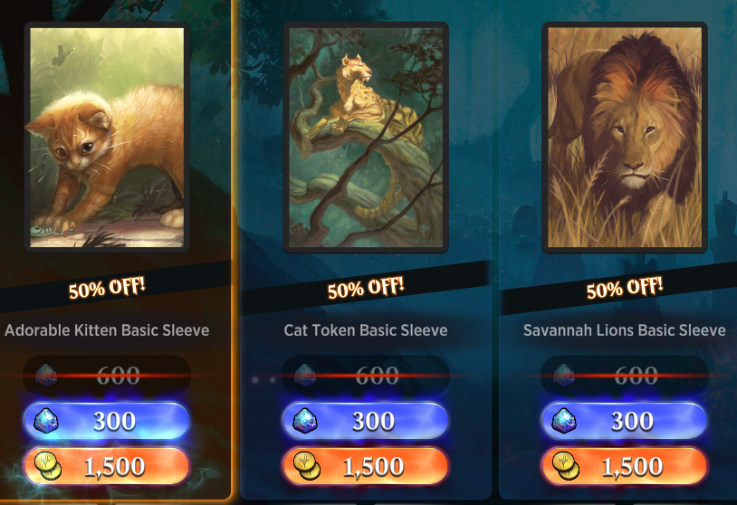Select the Cat Token sleeve artwork
Viewport: 737px width, 505px height.
(366, 138)
